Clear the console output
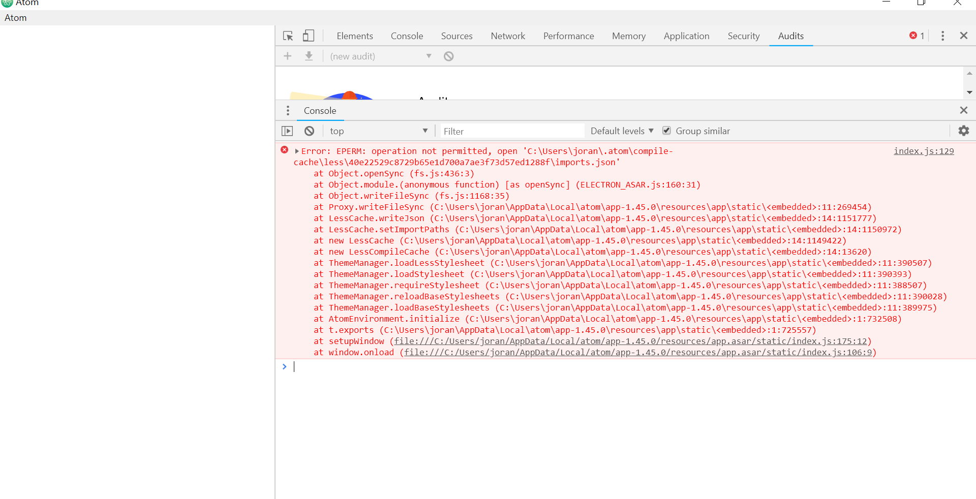 (309, 131)
